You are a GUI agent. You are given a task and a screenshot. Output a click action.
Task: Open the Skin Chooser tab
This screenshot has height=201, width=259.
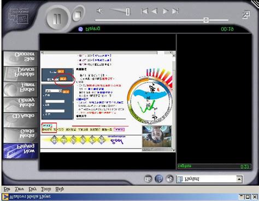(x=20, y=59)
